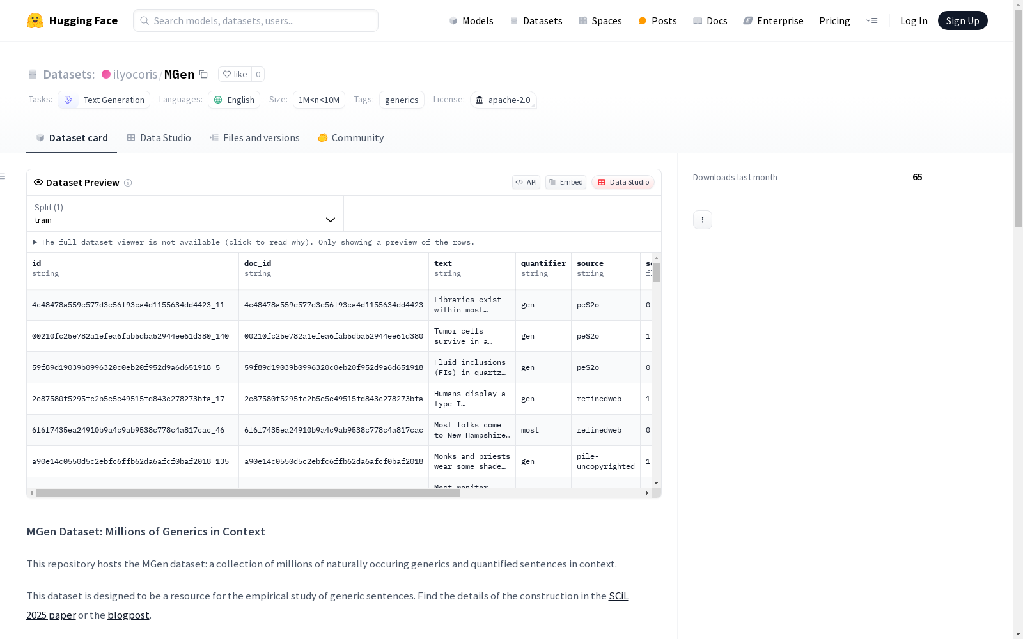The image size is (1023, 639).
Task: Toggle the left sidebar hamburger icon
Action: 3,176
